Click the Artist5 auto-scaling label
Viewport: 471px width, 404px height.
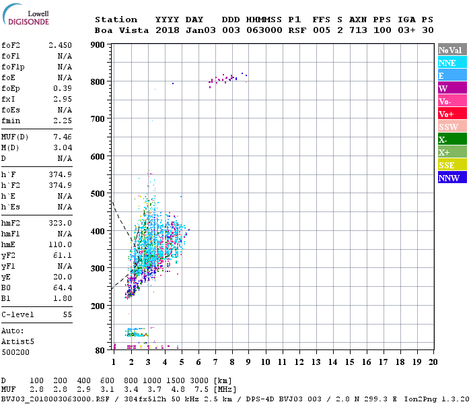[17, 342]
